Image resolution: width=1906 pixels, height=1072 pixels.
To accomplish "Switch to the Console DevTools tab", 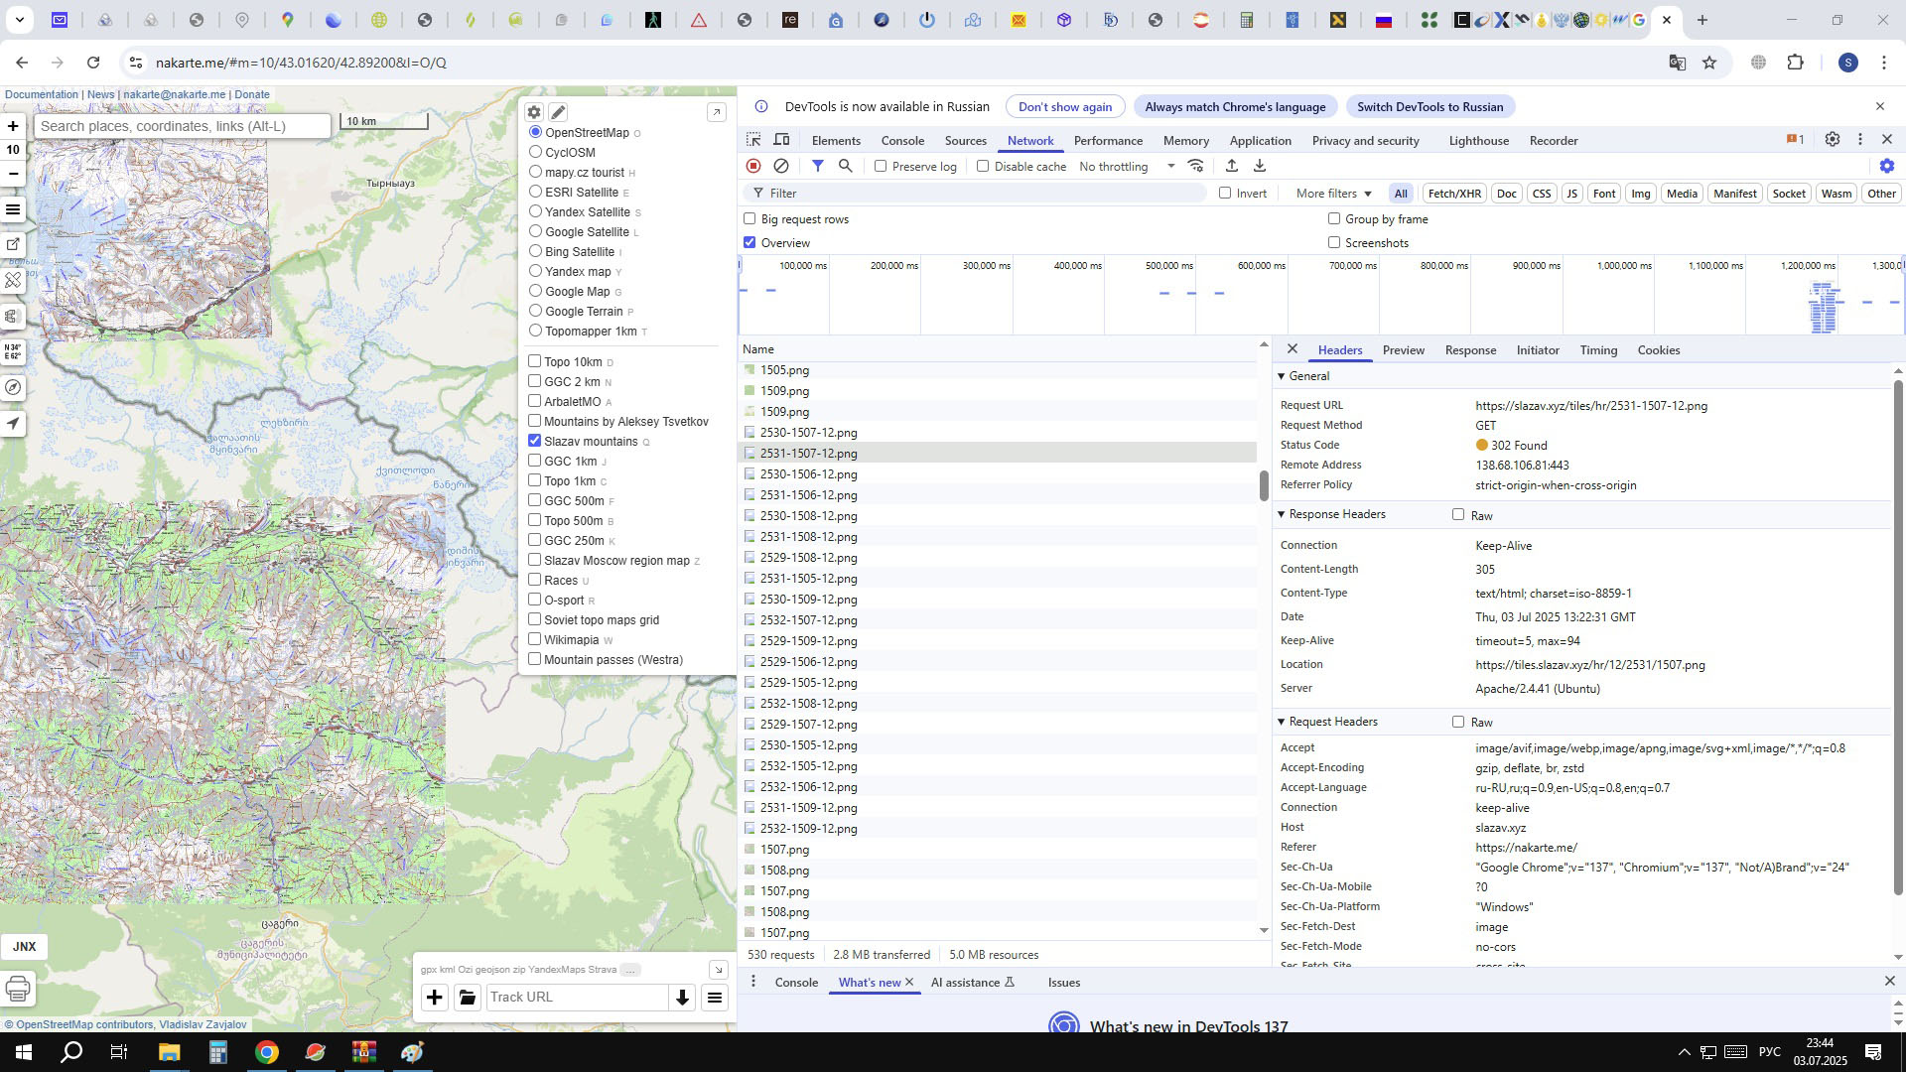I will 901,140.
